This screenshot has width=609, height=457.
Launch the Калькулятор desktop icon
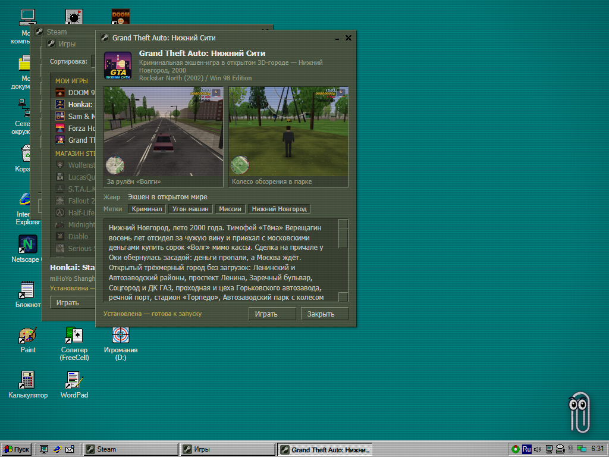click(x=27, y=385)
